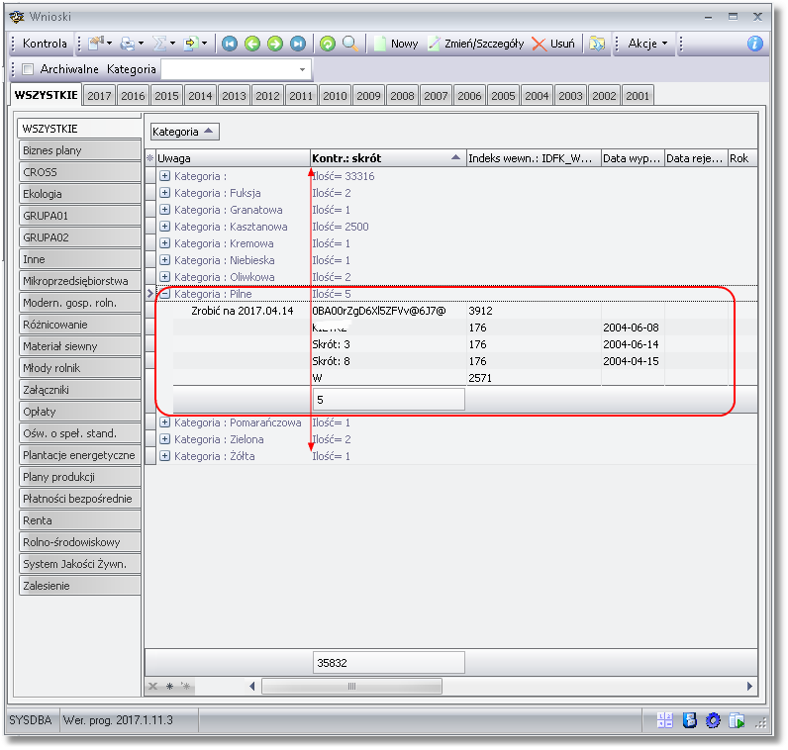
Task: Expand the Kategoria : Niebieska group
Action: point(165,260)
